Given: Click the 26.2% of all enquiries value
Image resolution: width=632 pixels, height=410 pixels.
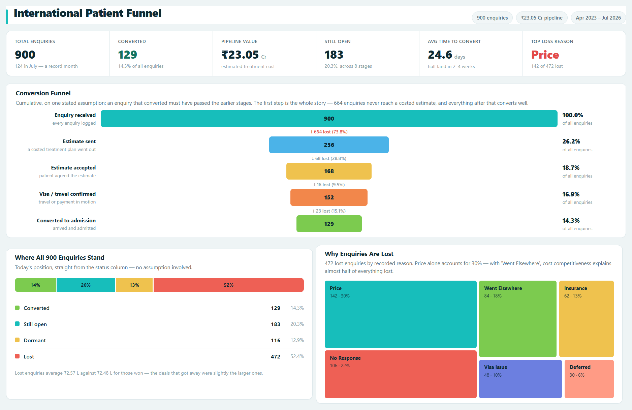Looking at the screenshot, I should point(571,141).
